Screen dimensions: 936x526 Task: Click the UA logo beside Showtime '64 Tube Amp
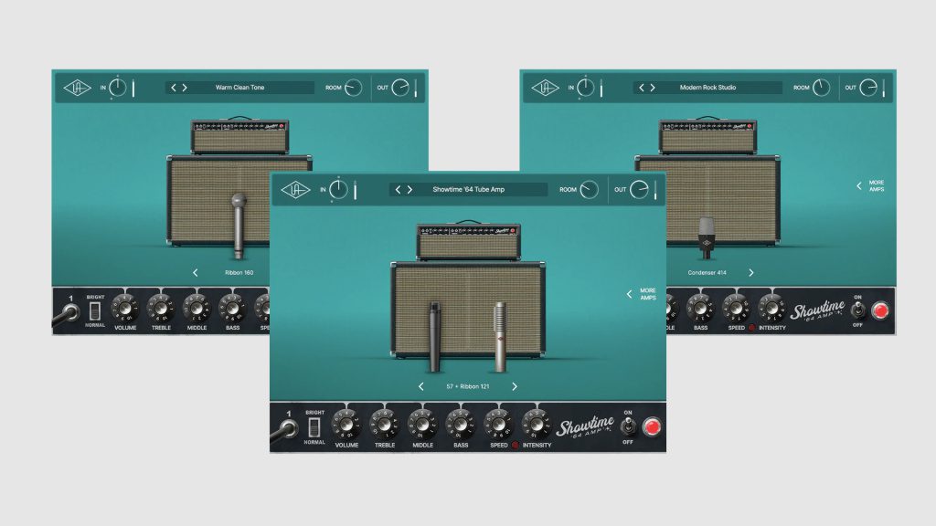point(296,190)
